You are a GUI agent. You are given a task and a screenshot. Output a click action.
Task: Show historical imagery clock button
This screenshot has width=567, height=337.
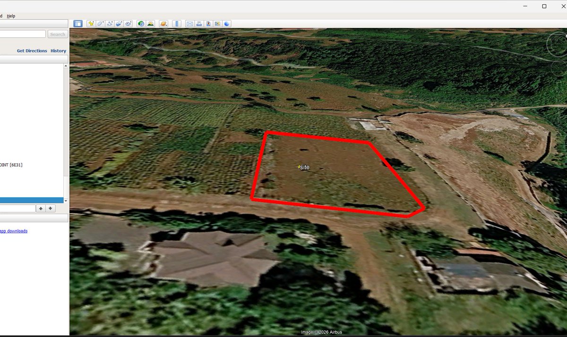(x=141, y=24)
